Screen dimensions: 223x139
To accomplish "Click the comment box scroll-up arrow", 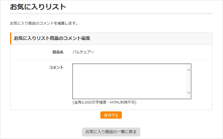I will pyautogui.click(x=189, y=69).
